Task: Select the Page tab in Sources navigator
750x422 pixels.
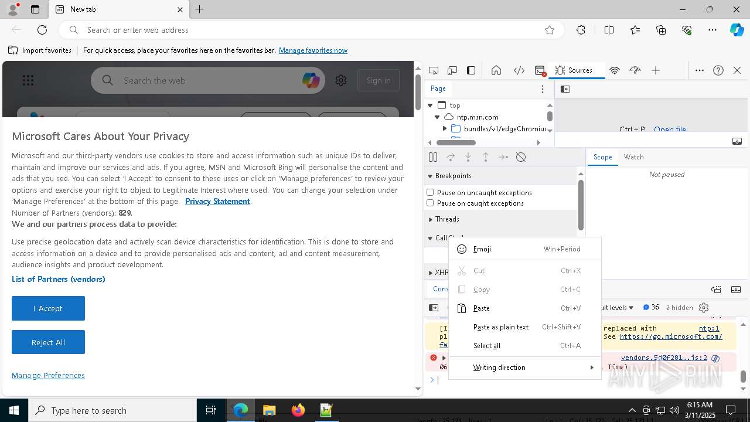Action: coord(438,89)
